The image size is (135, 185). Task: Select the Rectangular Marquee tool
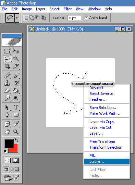pyautogui.click(x=7, y=51)
